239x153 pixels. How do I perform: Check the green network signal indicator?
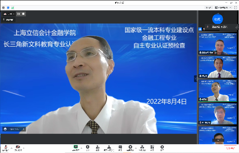click(13, 8)
